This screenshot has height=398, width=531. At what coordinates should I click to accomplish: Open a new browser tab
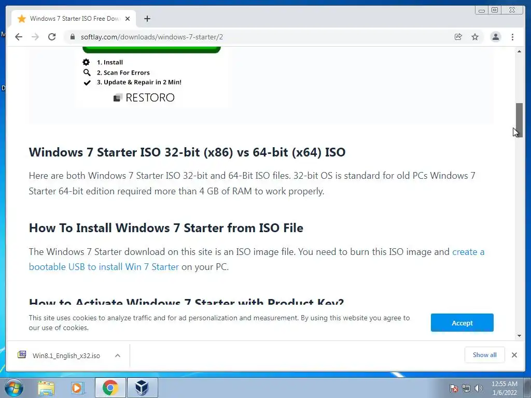(x=147, y=19)
